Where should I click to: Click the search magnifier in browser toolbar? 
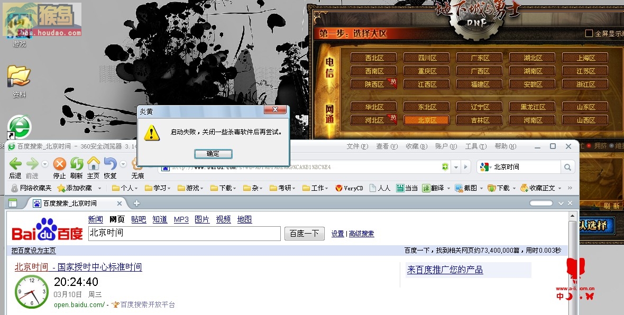click(567, 167)
